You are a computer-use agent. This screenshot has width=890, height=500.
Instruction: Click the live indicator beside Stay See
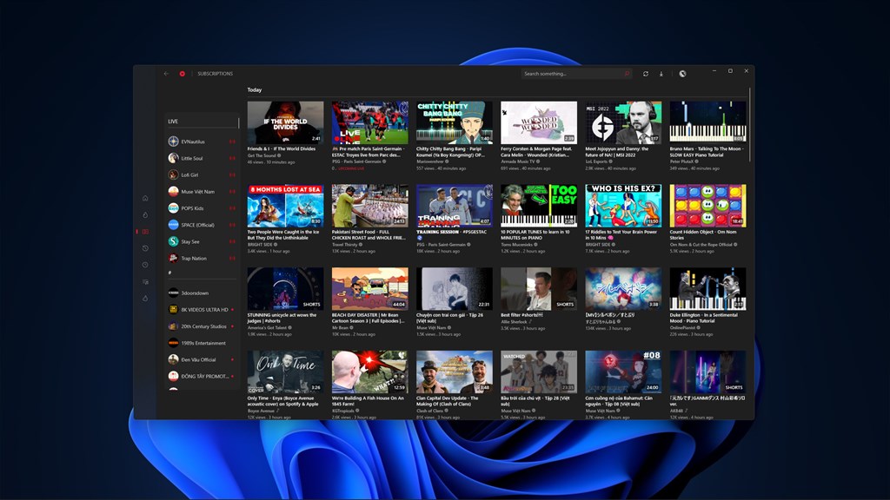232,241
